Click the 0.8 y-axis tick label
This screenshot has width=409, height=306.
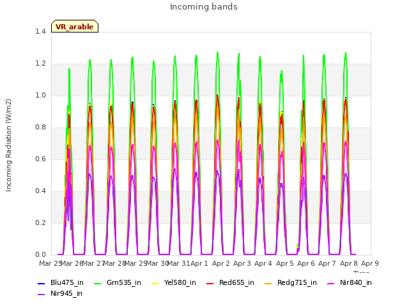coord(40,127)
